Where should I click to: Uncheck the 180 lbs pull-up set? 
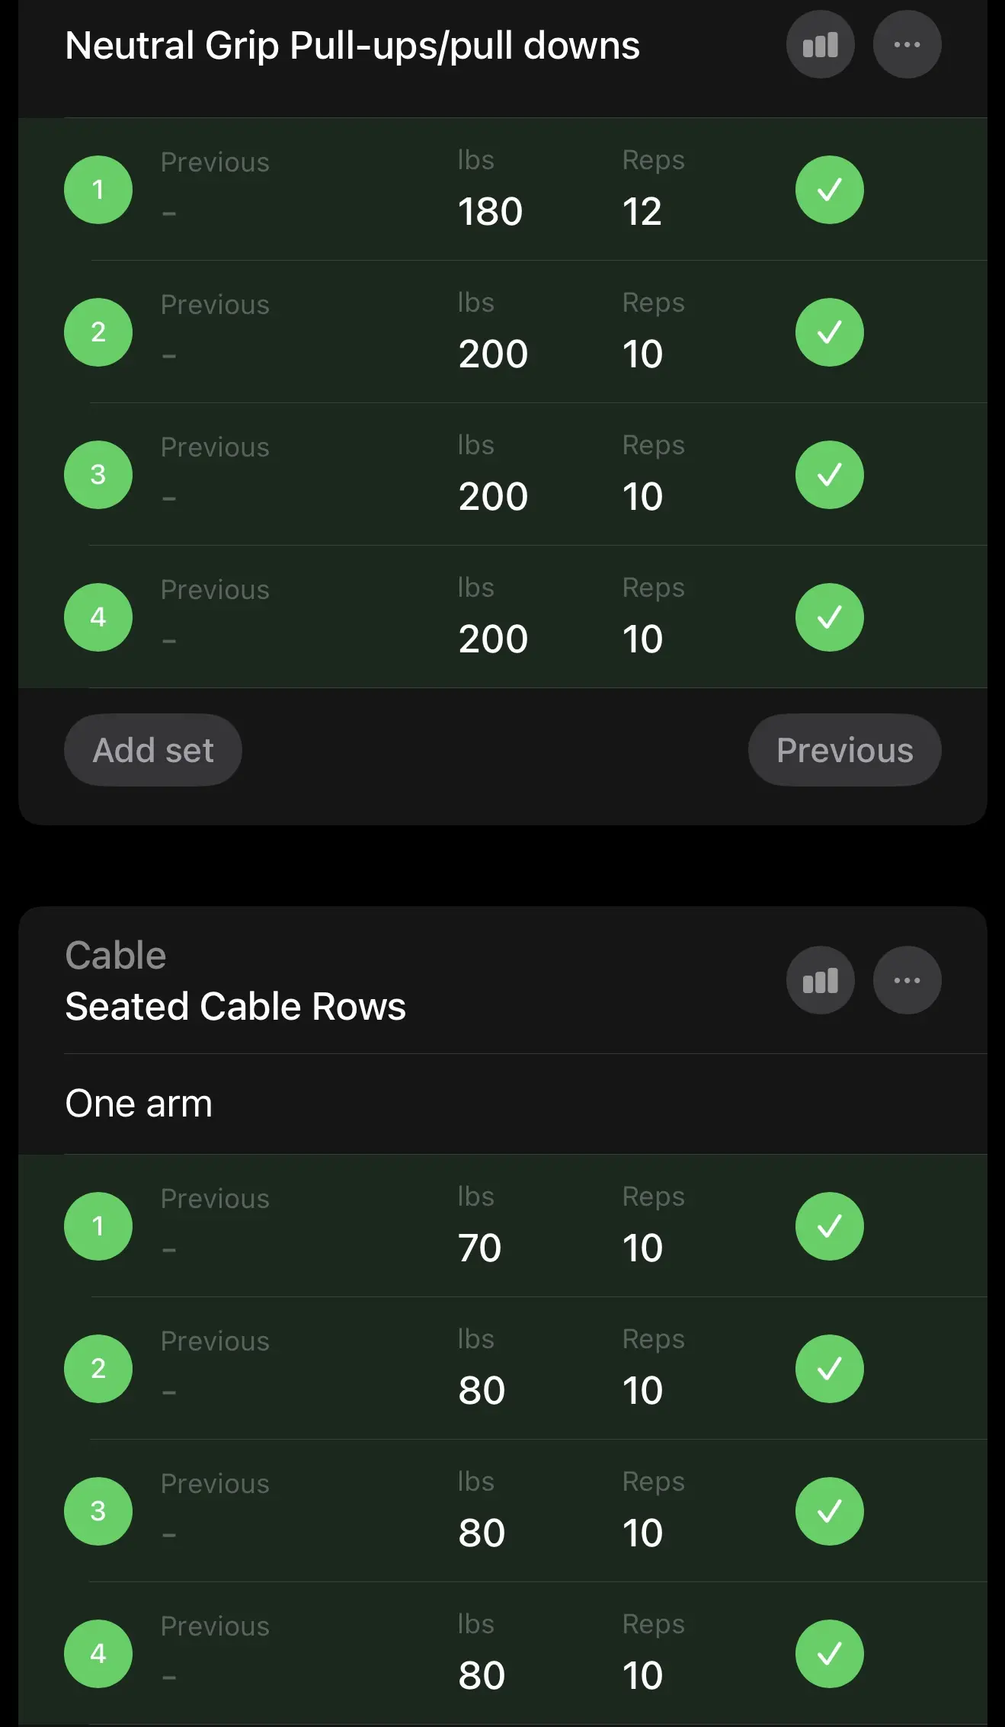coord(829,190)
